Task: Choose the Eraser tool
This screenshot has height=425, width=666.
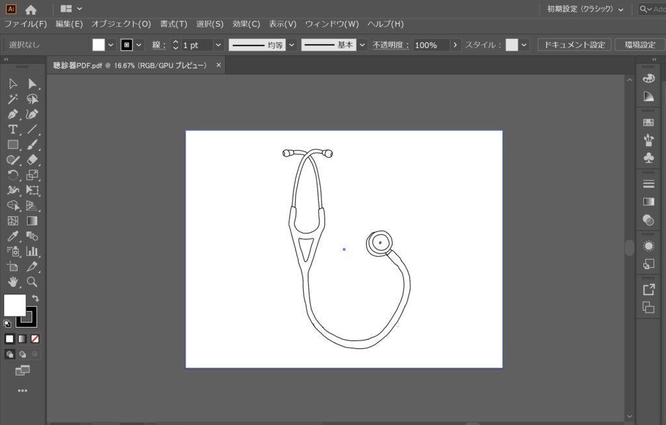Action: coord(33,160)
